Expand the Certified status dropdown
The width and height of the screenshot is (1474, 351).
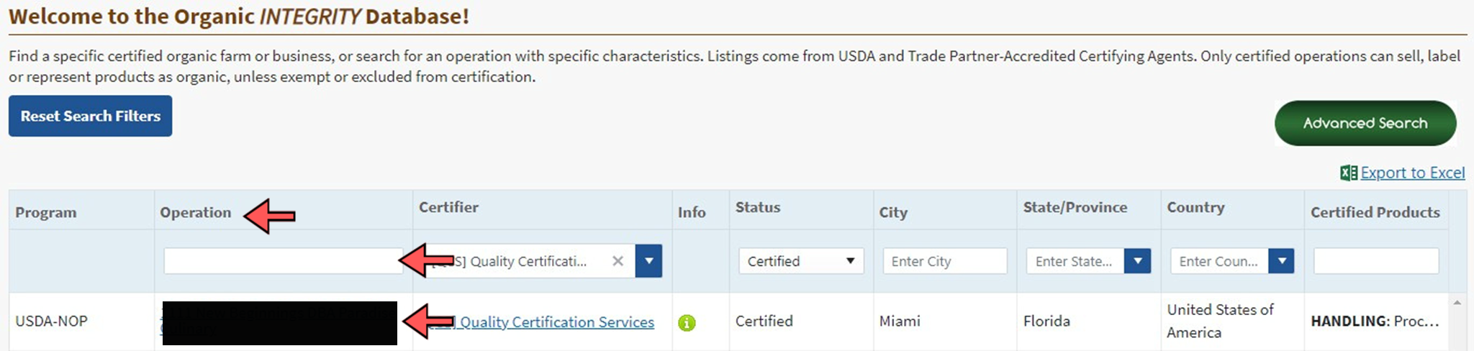pyautogui.click(x=801, y=261)
